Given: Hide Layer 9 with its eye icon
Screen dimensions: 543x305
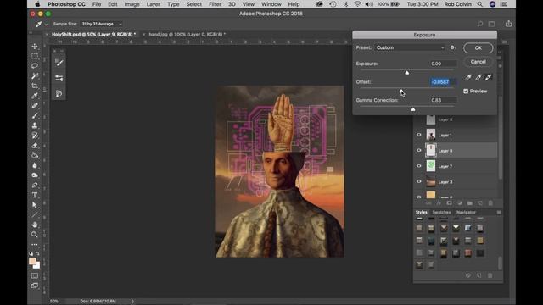Looking at the screenshot, I should pyautogui.click(x=418, y=151).
